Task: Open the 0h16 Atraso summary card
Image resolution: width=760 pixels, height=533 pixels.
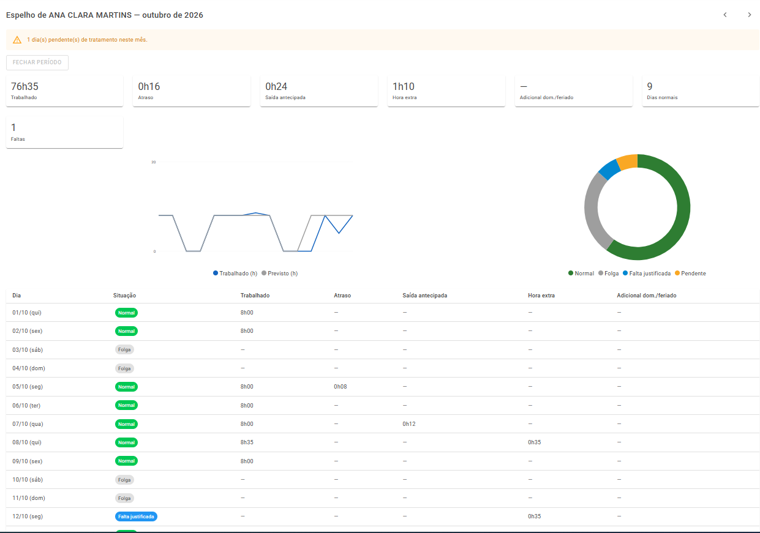Action: 192,91
